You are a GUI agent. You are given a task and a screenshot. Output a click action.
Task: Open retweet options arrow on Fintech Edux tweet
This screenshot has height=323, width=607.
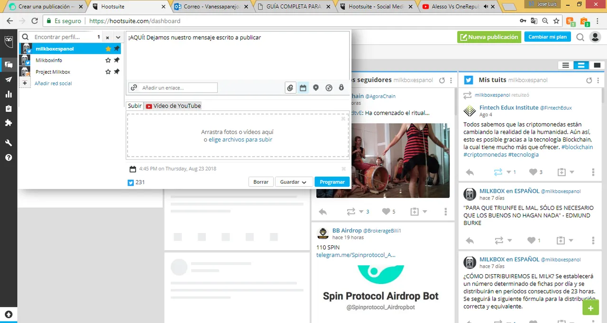pos(509,172)
